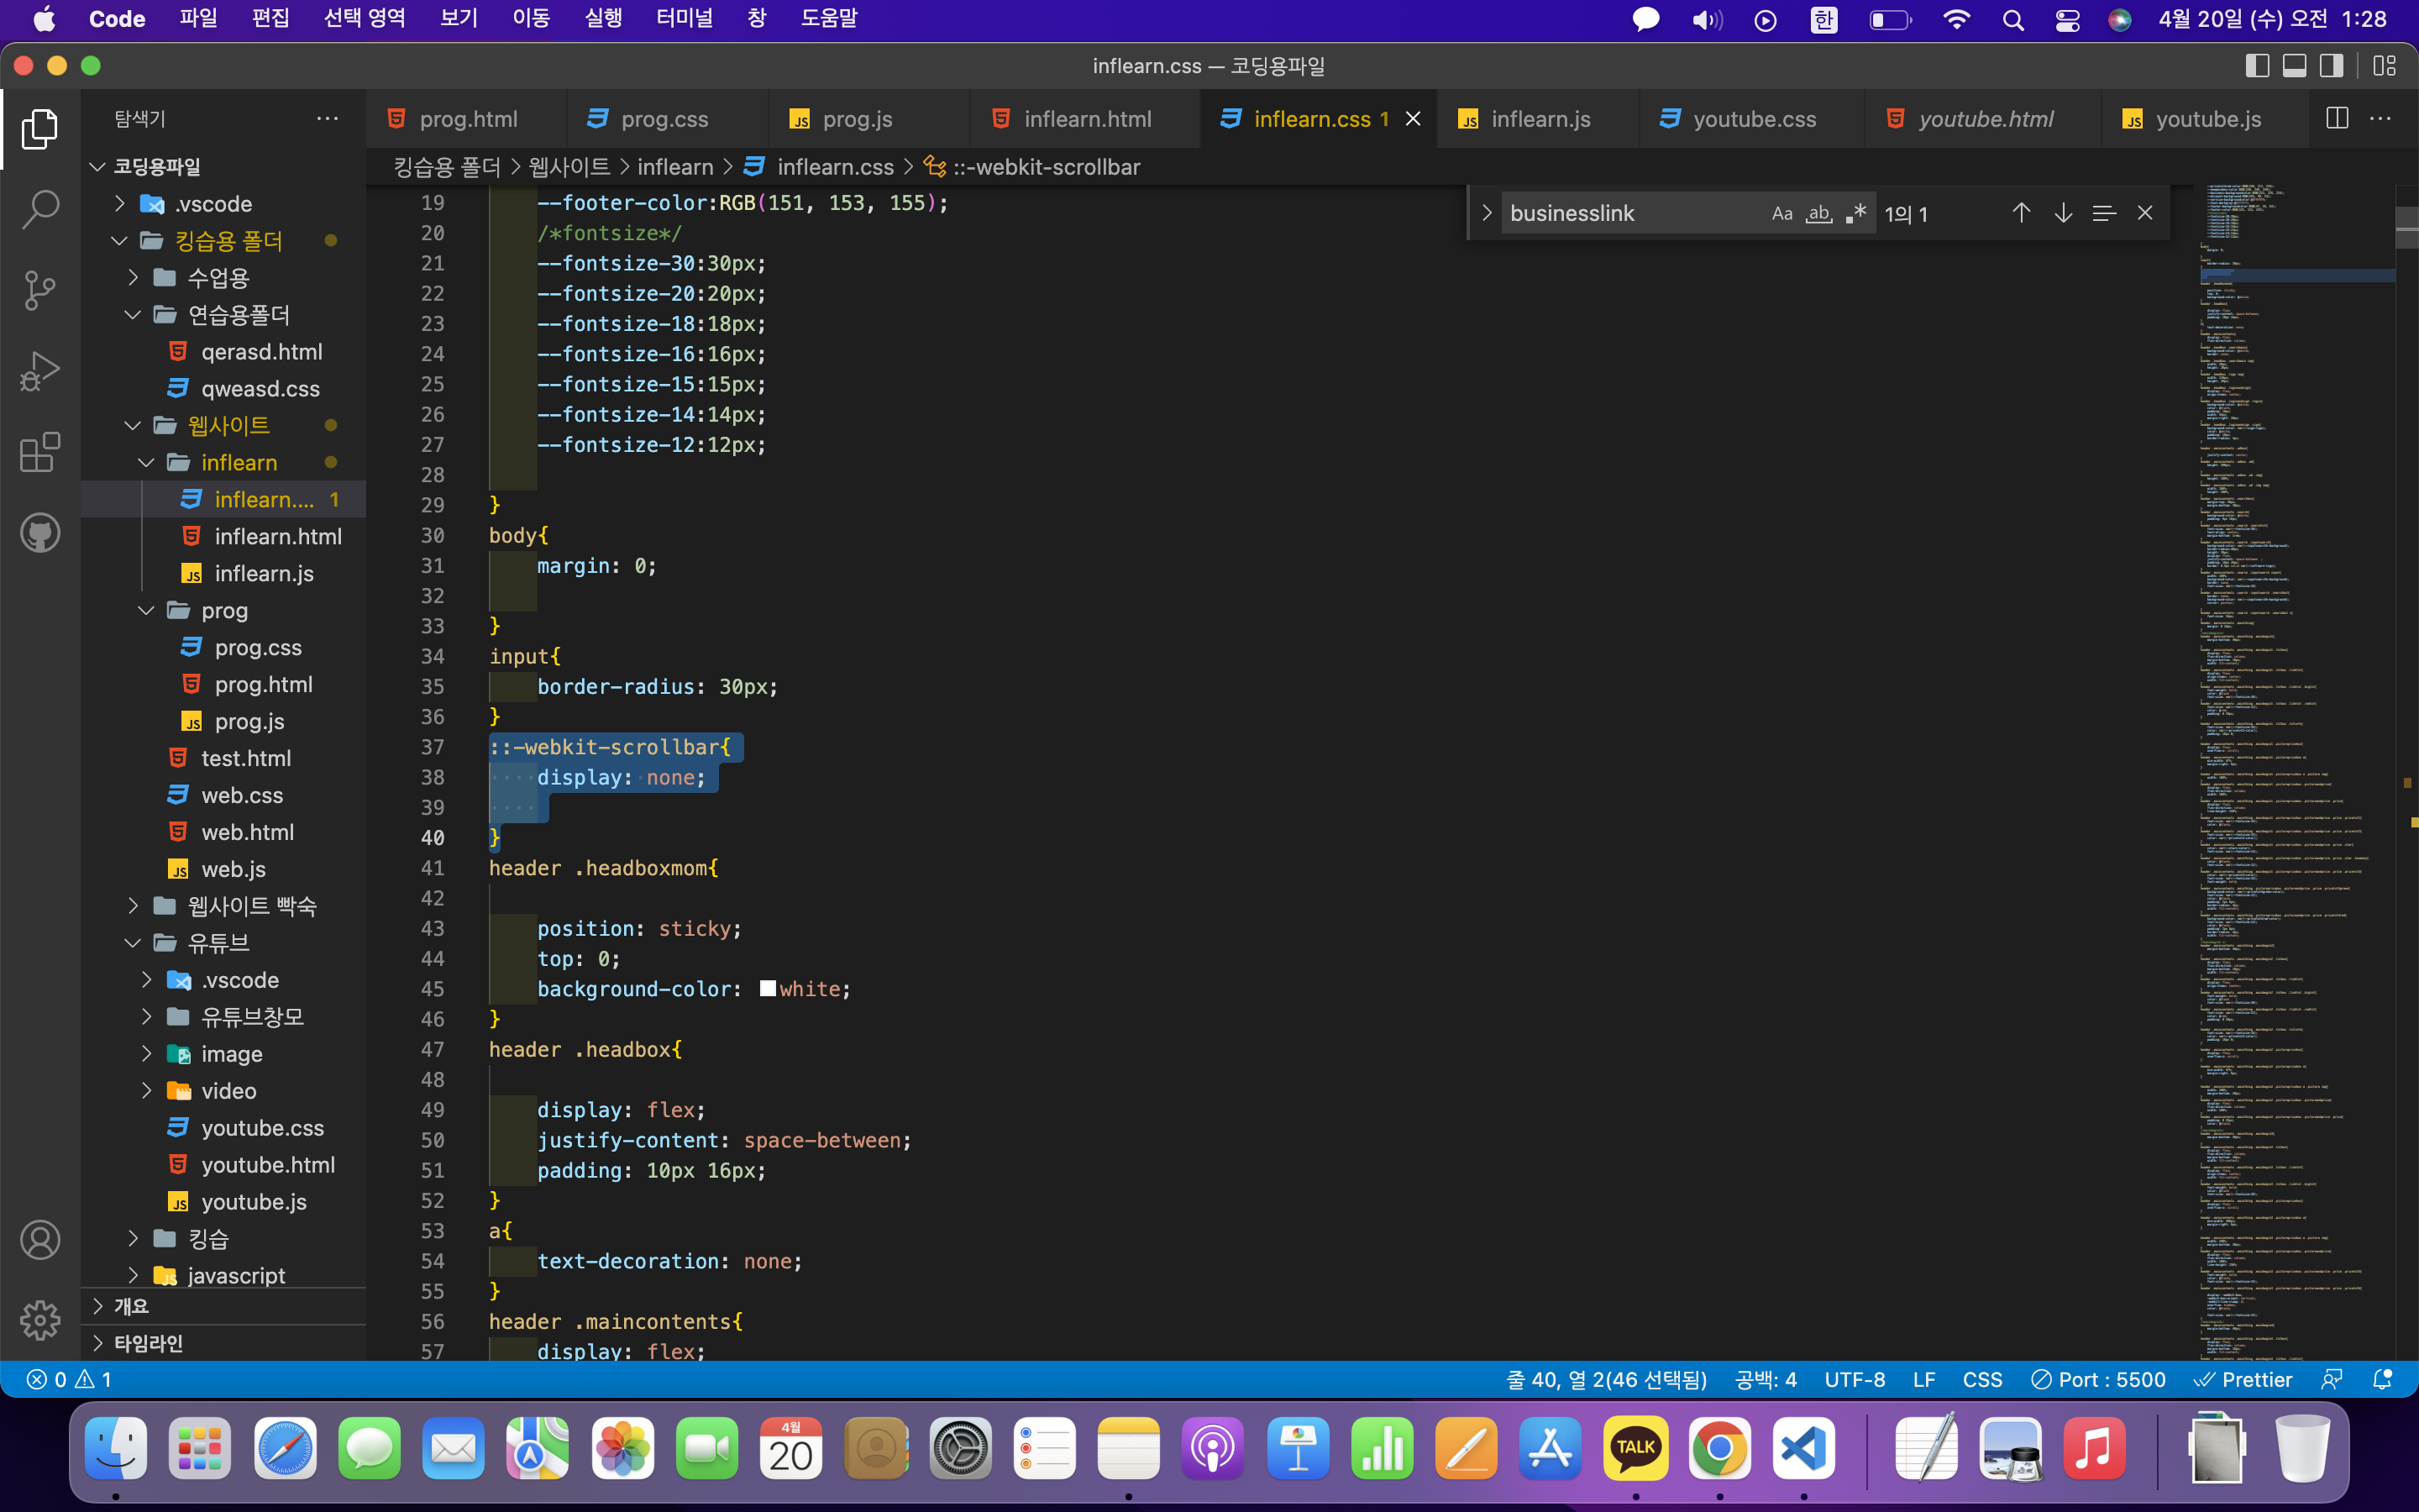Switch to the inflearn.html tab
This screenshot has height=1512, width=2419.
[1087, 119]
